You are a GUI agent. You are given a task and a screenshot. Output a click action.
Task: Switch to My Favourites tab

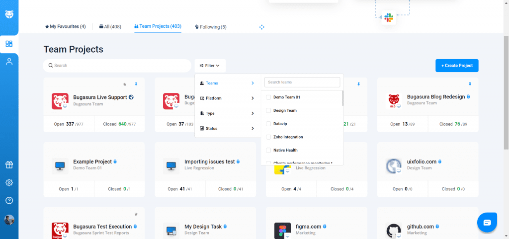[x=65, y=27]
